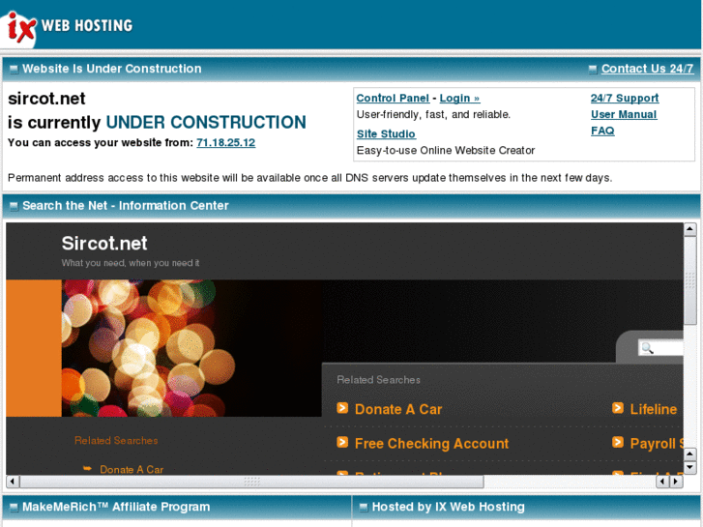703x527 pixels.
Task: Open the large Donate A Car link
Action: (x=398, y=409)
